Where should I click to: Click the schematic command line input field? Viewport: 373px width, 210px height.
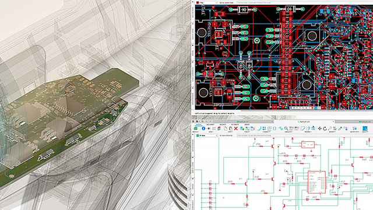[x=305, y=136]
